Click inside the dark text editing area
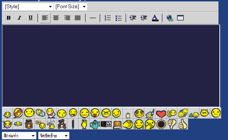Screen dimensions: 228x140 point(111,66)
